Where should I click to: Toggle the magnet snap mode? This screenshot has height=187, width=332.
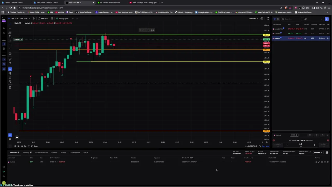[10, 69]
